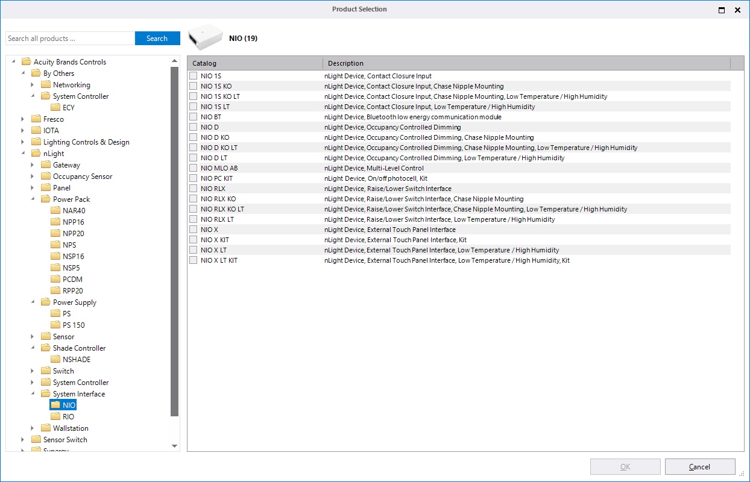Image resolution: width=750 pixels, height=482 pixels.
Task: Click the Gateway folder icon
Action: tap(46, 165)
